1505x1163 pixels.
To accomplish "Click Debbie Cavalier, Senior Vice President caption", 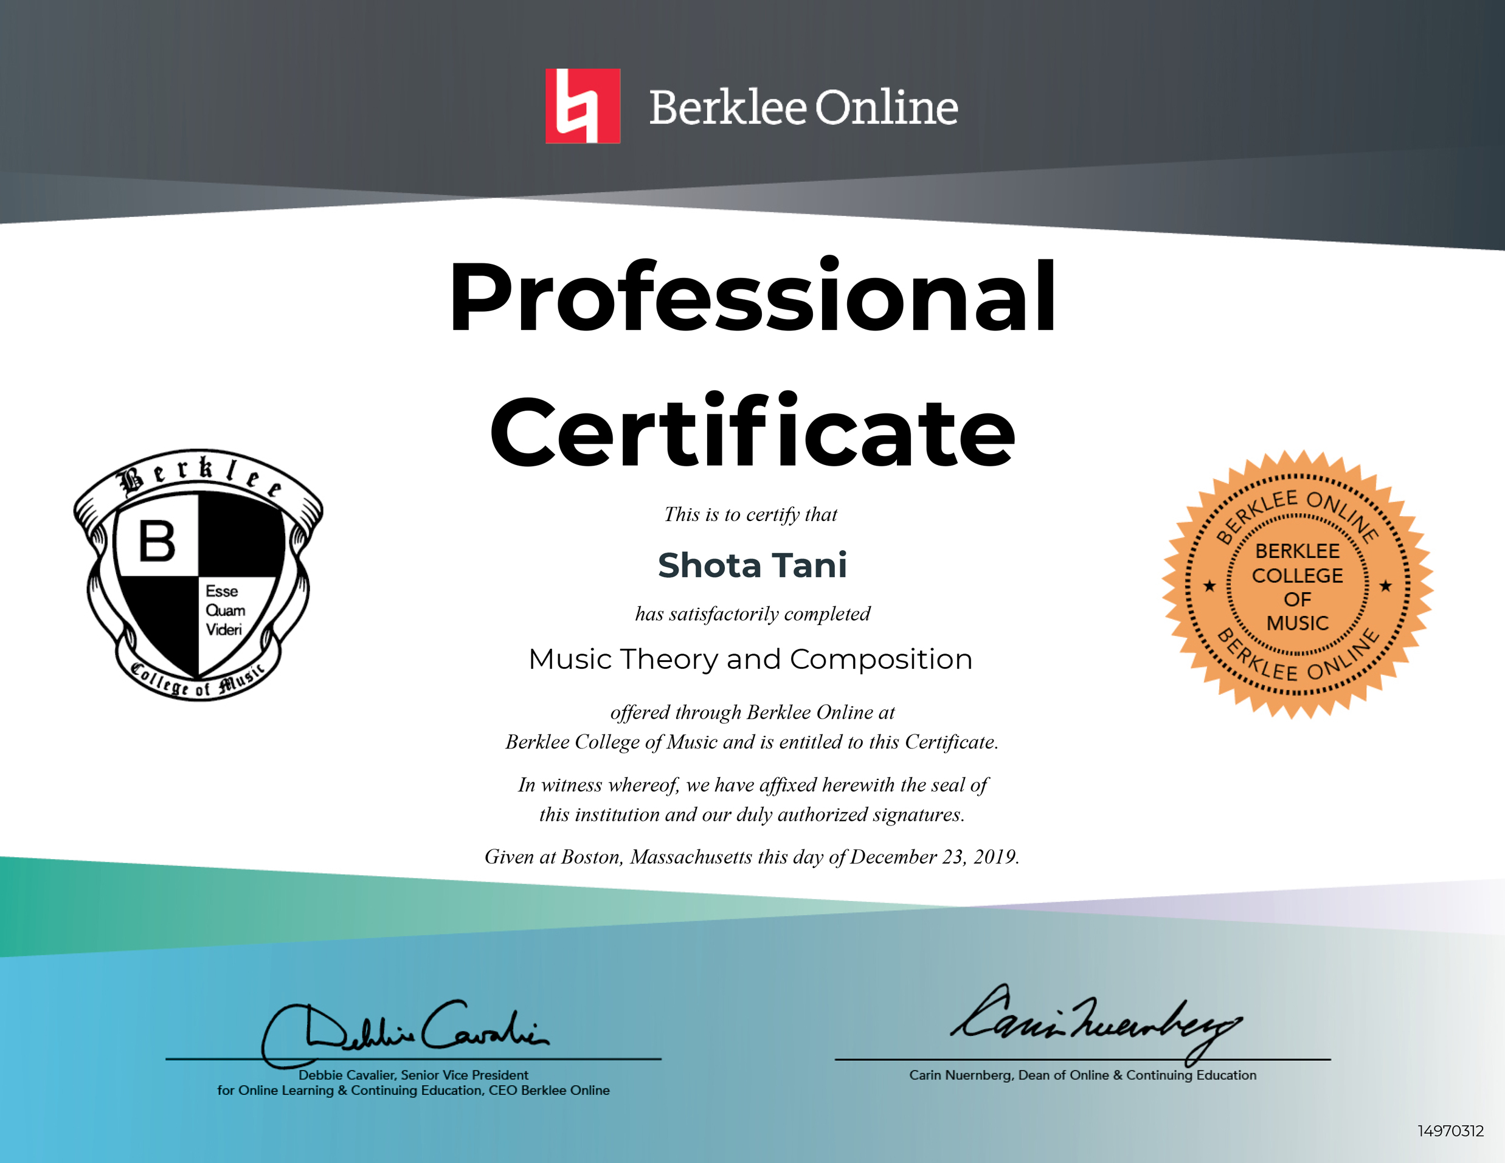I will coord(413,1075).
